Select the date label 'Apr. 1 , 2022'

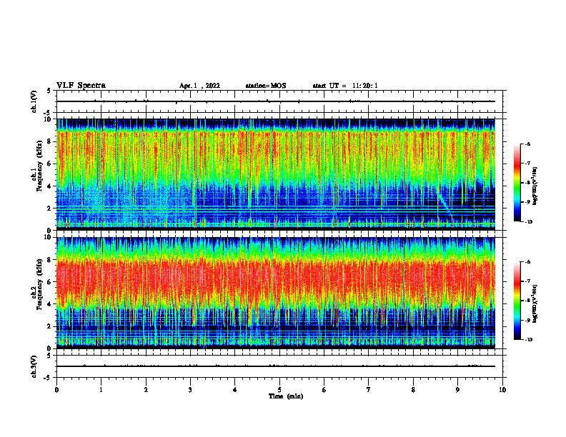coord(199,86)
